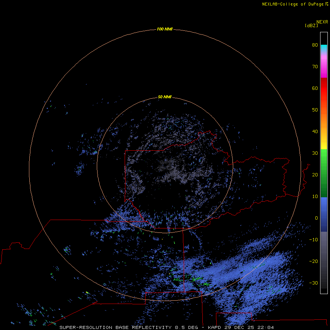Click the 20 dBZ scale value
The image size is (330, 330).
(315, 175)
